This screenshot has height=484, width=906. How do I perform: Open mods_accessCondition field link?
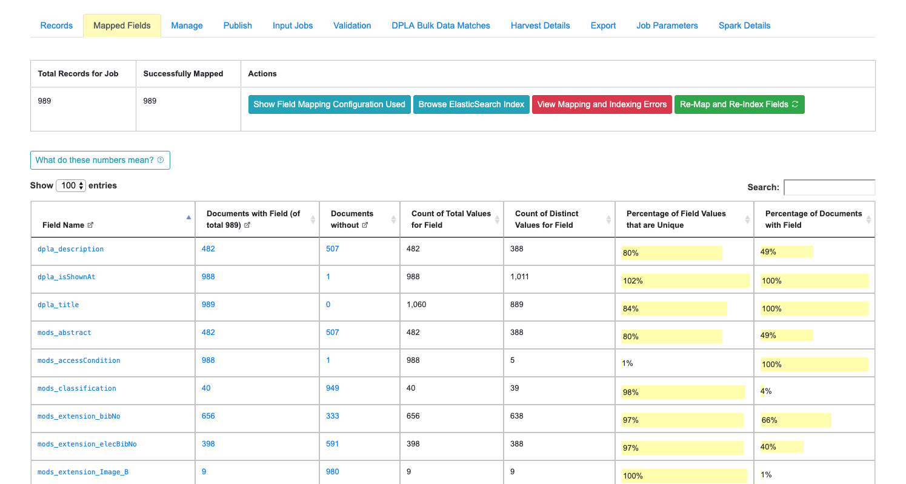(x=79, y=360)
